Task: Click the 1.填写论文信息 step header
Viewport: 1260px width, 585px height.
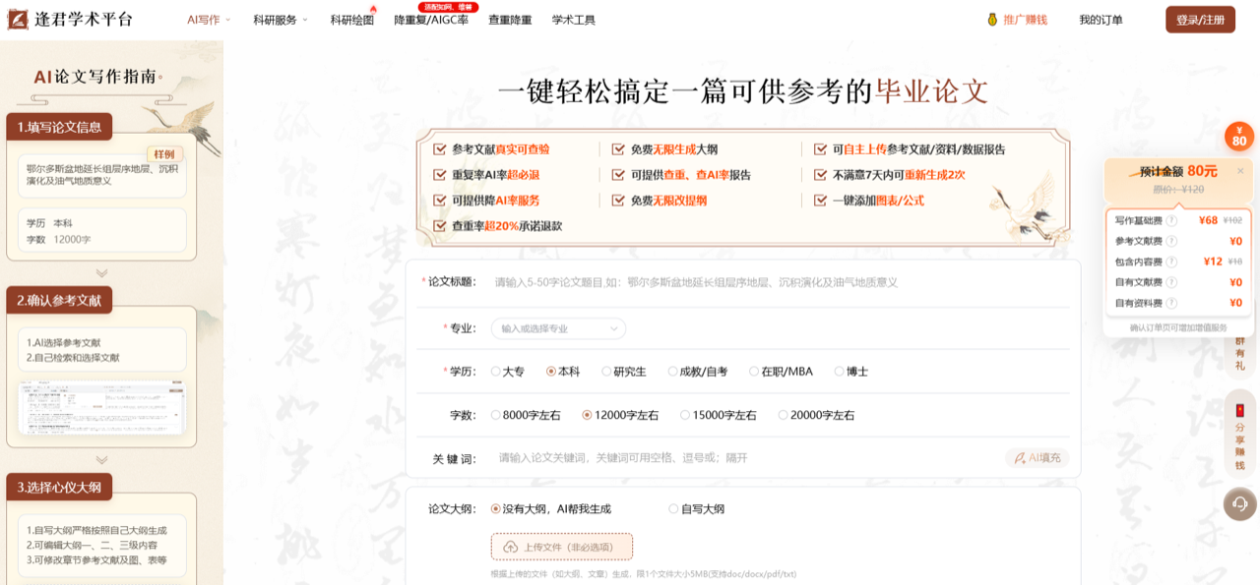Action: [x=59, y=127]
